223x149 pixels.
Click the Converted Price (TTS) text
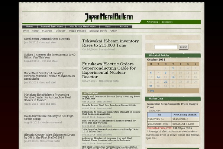coord(159,128)
